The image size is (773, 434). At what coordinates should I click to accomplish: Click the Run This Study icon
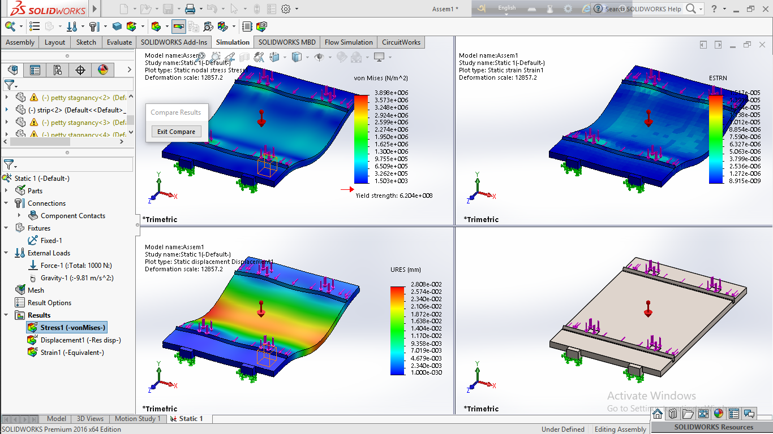(132, 27)
